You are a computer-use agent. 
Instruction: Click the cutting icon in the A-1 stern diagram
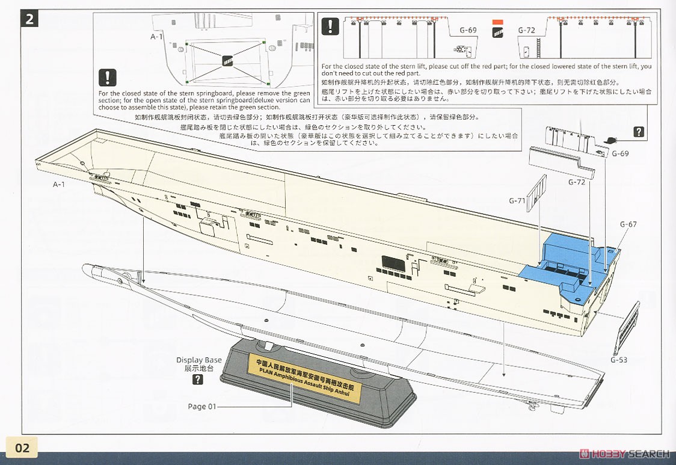tap(229, 61)
